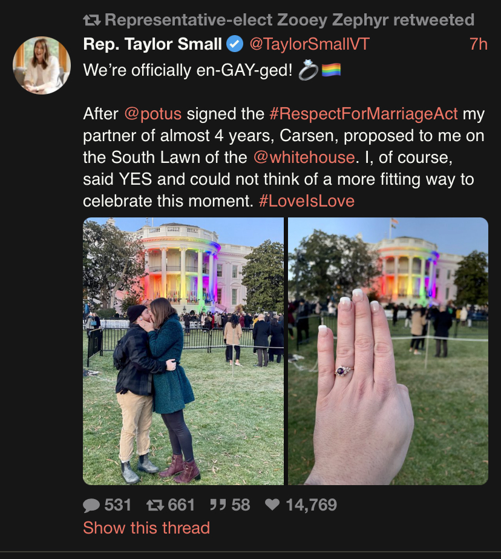Click the ring emoji in the tweet
Viewport: 501px width, 559px height.
click(x=308, y=70)
